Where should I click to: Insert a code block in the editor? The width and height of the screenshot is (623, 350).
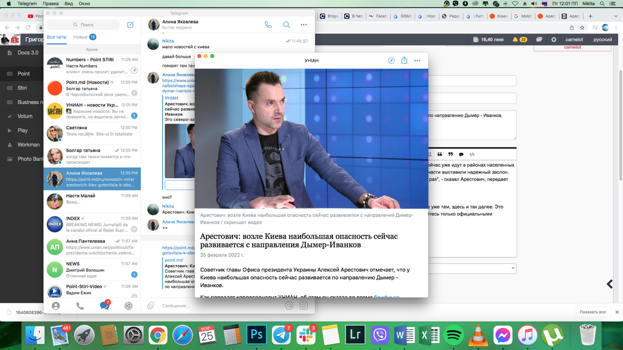472,155
